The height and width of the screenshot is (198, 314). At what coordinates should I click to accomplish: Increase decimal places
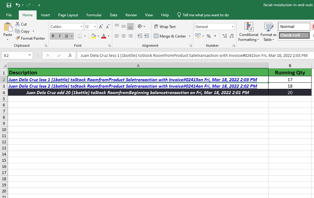point(225,36)
